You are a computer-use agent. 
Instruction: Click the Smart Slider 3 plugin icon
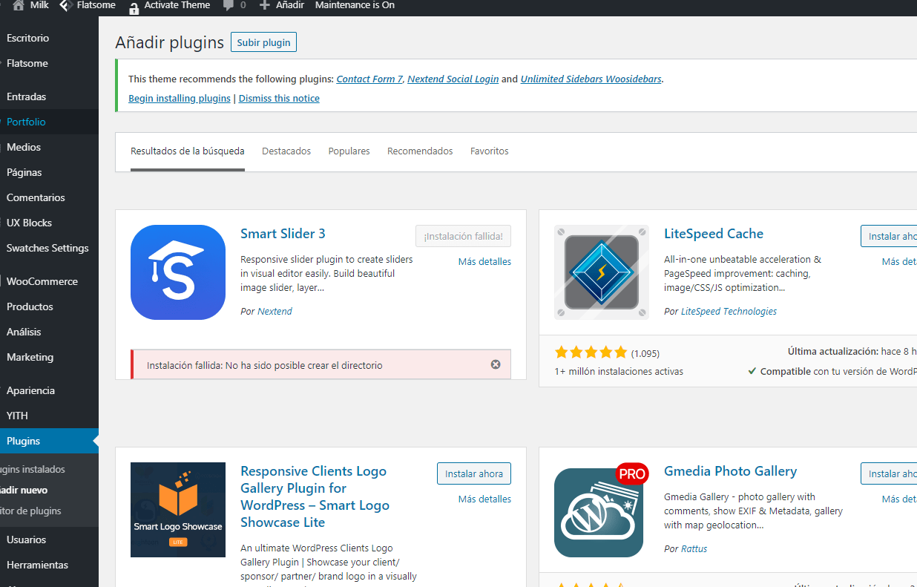178,272
